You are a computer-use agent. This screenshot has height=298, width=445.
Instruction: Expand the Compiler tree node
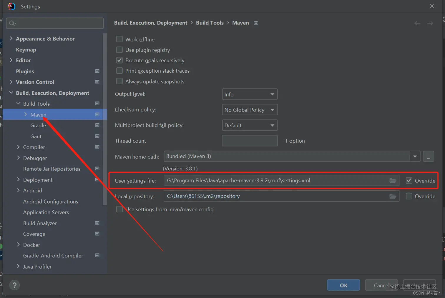(x=18, y=147)
